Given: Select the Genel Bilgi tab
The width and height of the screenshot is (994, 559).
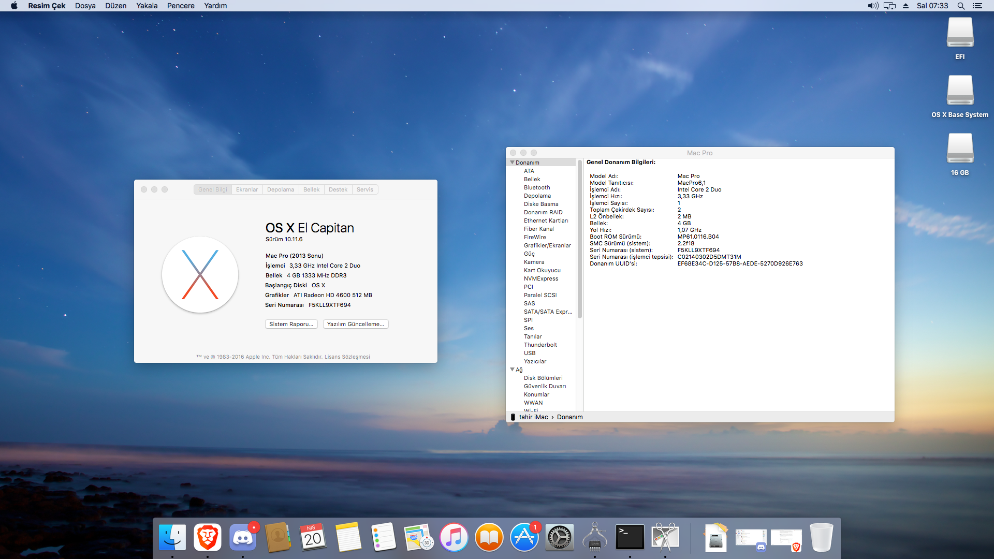Looking at the screenshot, I should click(213, 189).
